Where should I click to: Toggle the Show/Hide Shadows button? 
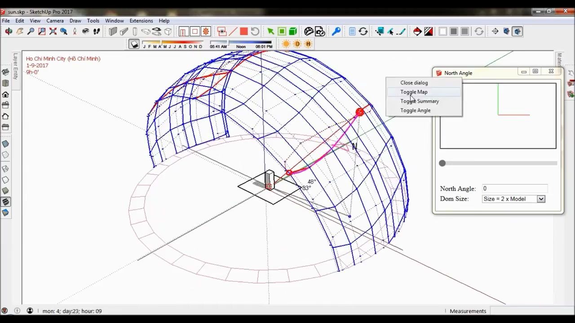tap(134, 44)
